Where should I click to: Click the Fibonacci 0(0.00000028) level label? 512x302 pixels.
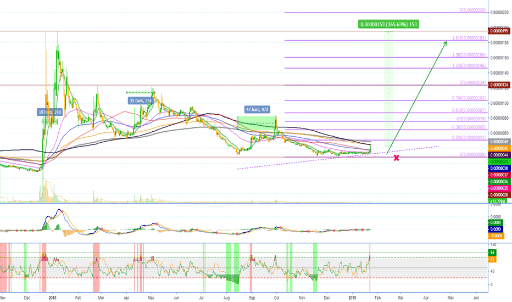[473, 154]
